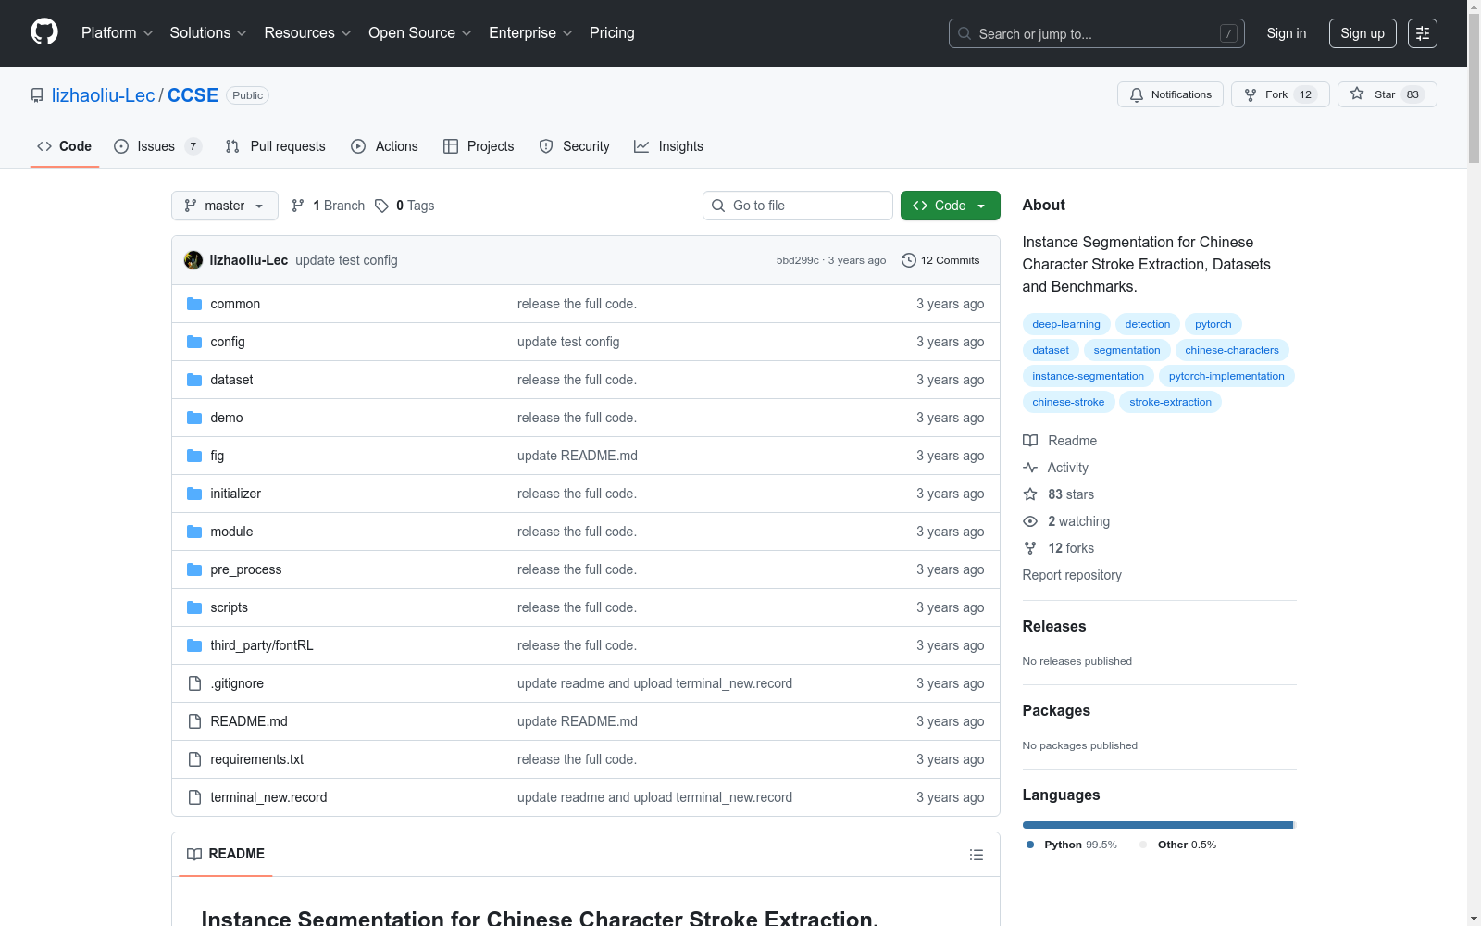Open commit history clock icon

point(909,260)
